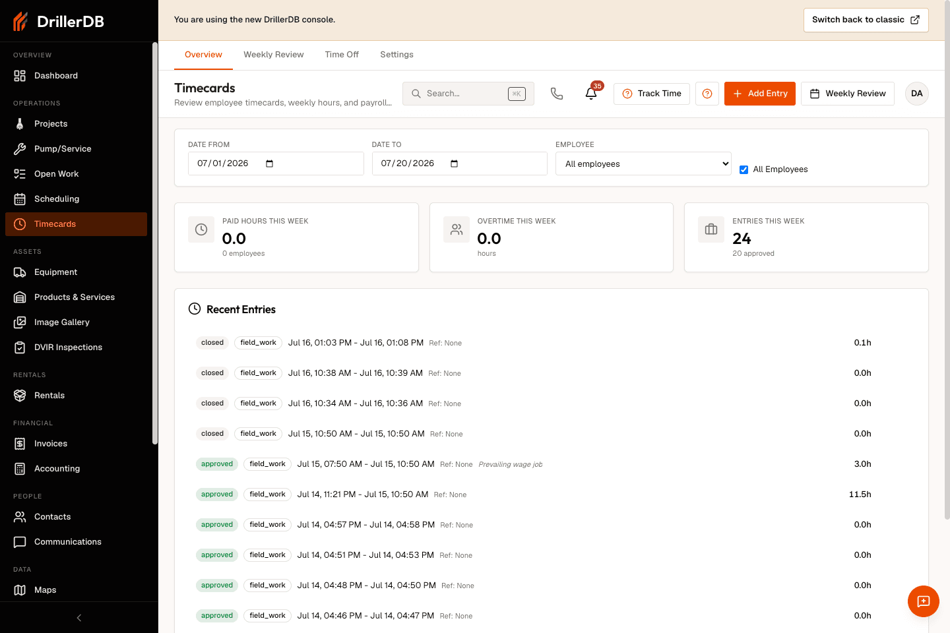Click the Entries This Week card

(806, 237)
